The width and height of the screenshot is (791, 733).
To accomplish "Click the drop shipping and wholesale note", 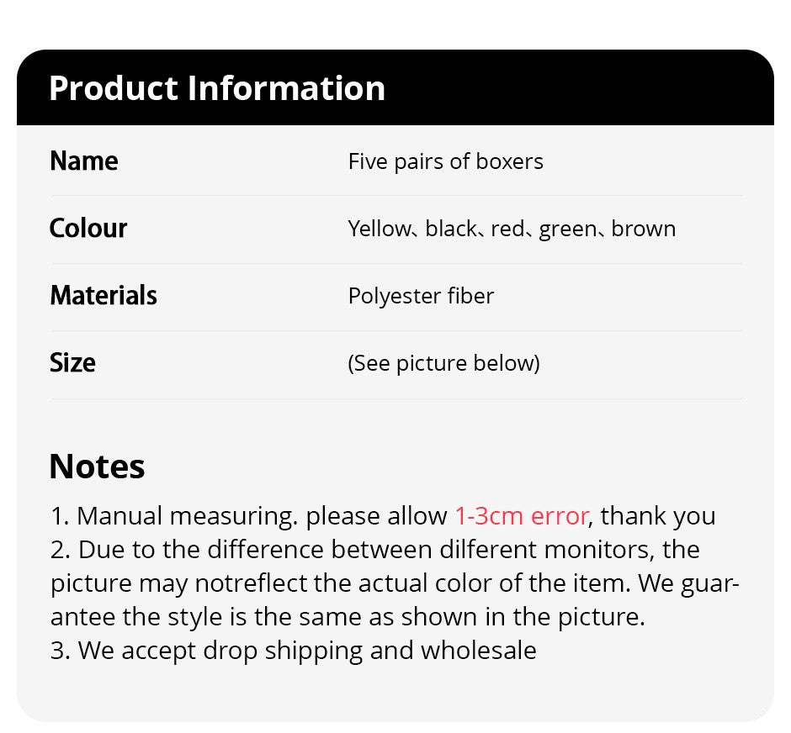I will [293, 650].
